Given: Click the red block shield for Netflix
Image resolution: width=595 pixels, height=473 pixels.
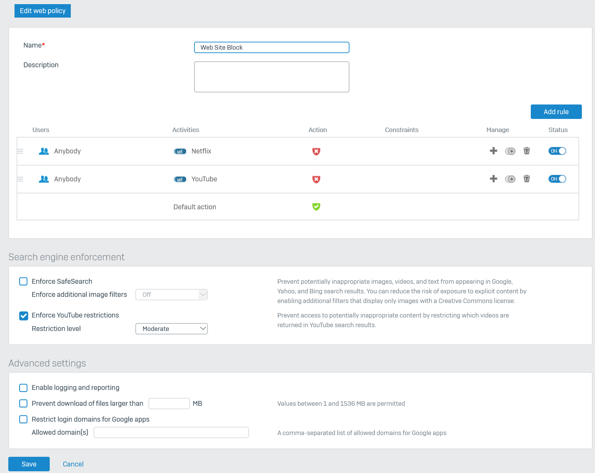Looking at the screenshot, I should click(316, 151).
